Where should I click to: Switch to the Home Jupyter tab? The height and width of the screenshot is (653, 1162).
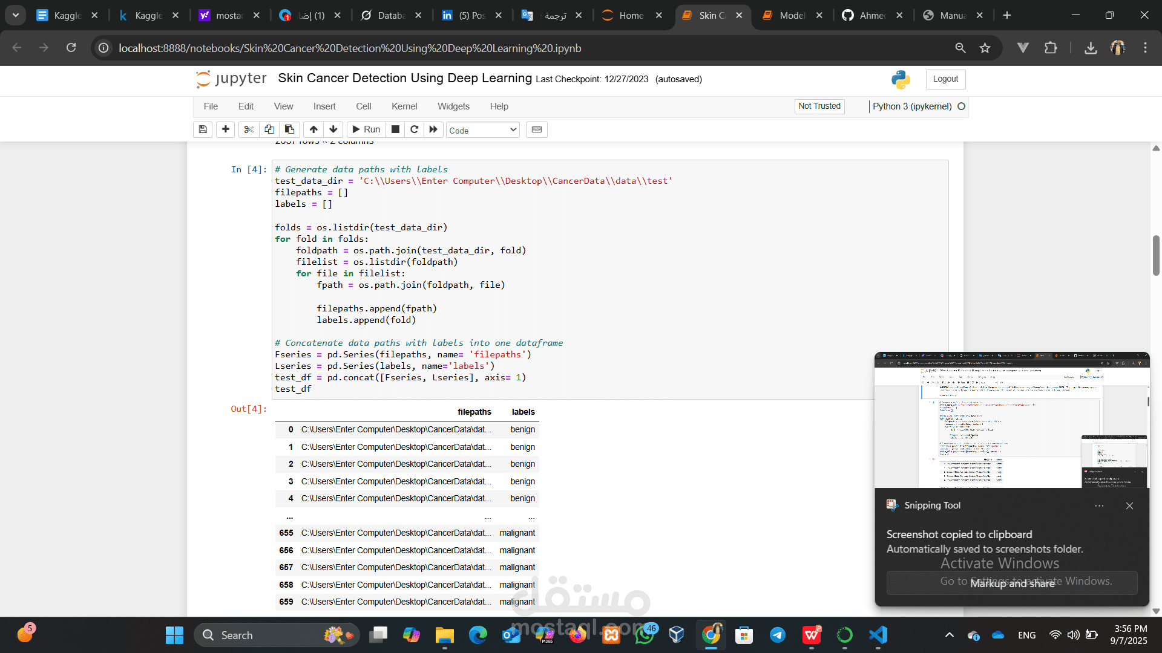[x=631, y=16]
